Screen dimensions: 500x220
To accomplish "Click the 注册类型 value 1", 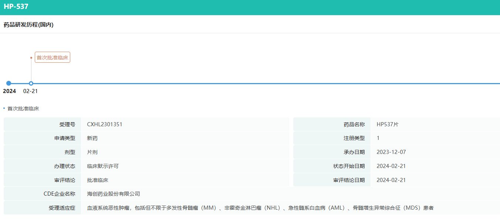I will (378, 138).
